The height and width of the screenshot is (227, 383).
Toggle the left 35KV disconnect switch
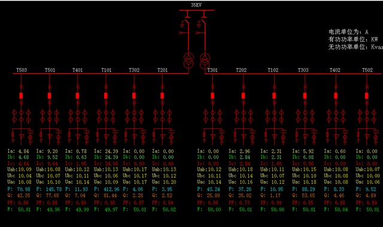tap(187, 22)
